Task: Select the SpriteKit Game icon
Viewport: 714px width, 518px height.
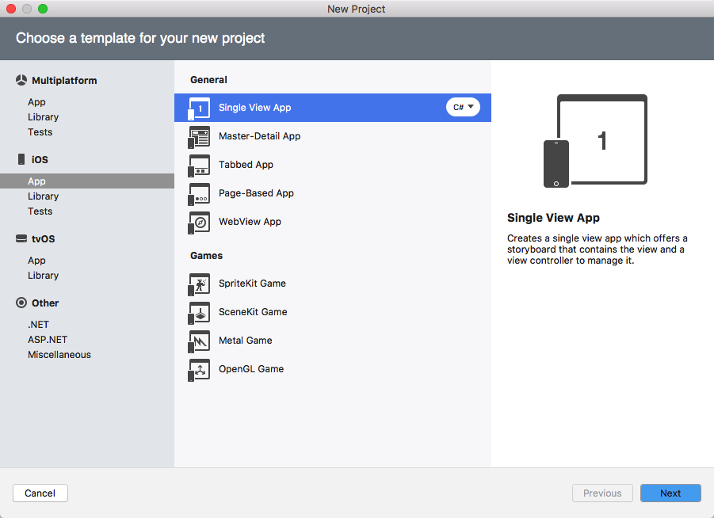Action: point(200,284)
